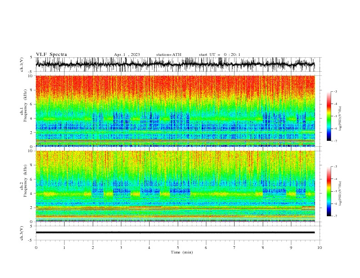Click the "start UT = 0 :20: 1" text

pos(220,55)
